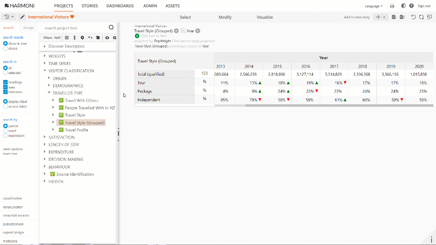Screen dimensions: 436x245
Task: Select Travel Profile in the tree
Action: pos(77,130)
